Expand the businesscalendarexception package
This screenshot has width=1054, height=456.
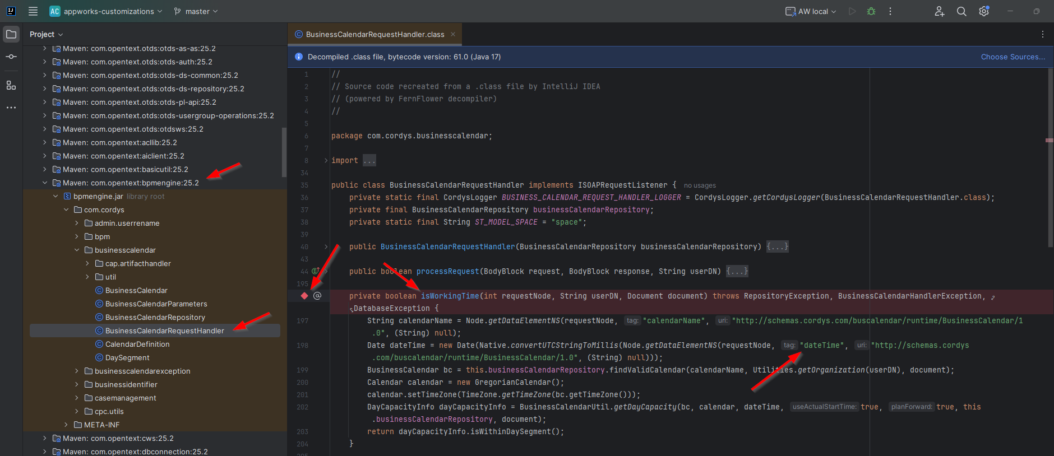(77, 371)
